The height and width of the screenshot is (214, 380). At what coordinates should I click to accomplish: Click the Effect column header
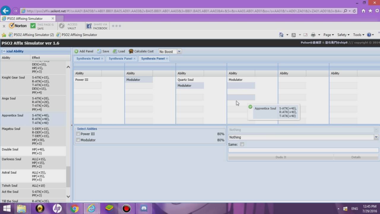tap(51, 58)
